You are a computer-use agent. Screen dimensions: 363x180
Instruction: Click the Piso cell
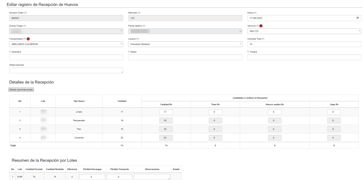click(79, 129)
